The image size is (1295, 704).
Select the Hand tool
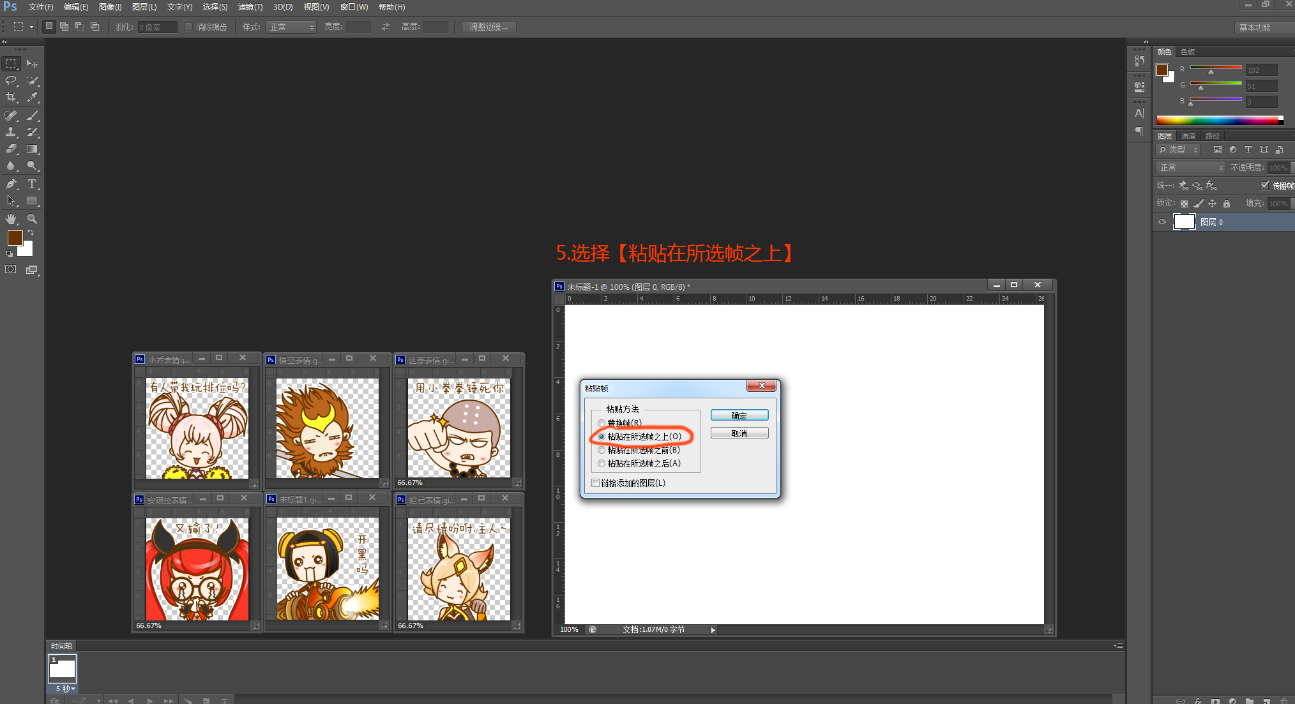click(x=11, y=219)
